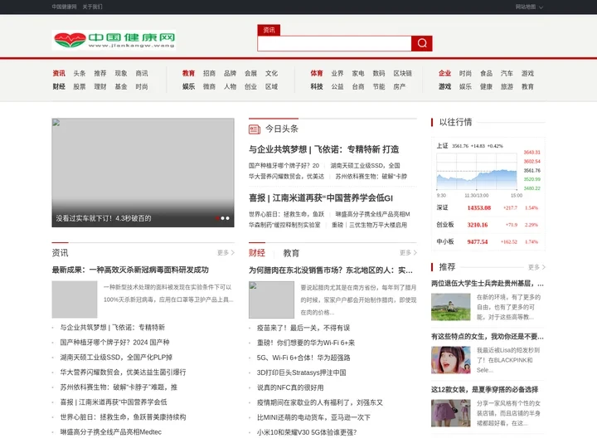
Task: Click thumbnail of BLACKPINK Lisa article
Action: click(x=451, y=360)
